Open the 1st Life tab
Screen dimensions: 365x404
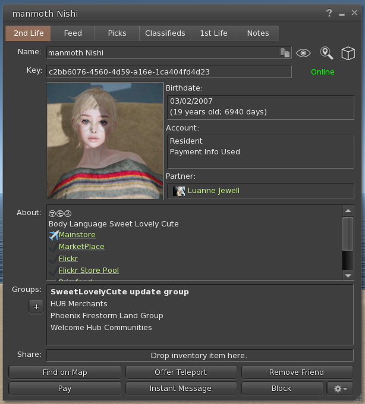pos(213,33)
